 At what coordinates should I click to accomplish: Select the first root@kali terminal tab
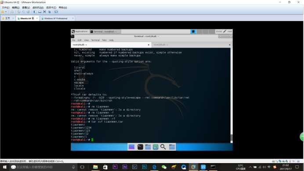pos(111,45)
